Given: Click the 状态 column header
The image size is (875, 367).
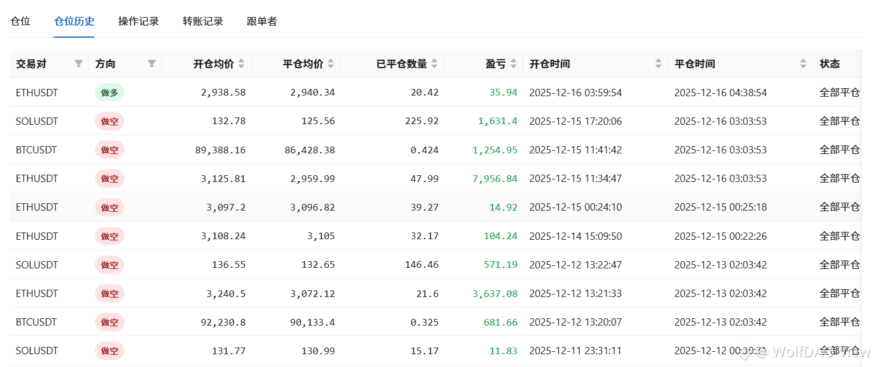Looking at the screenshot, I should point(829,63).
